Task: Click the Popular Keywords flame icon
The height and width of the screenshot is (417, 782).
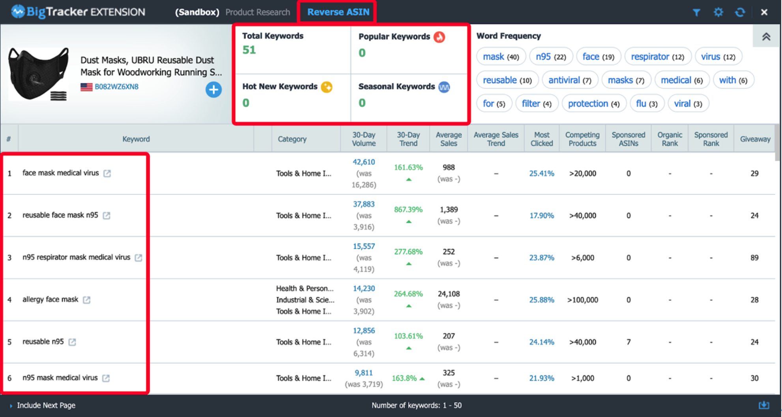Action: point(439,37)
